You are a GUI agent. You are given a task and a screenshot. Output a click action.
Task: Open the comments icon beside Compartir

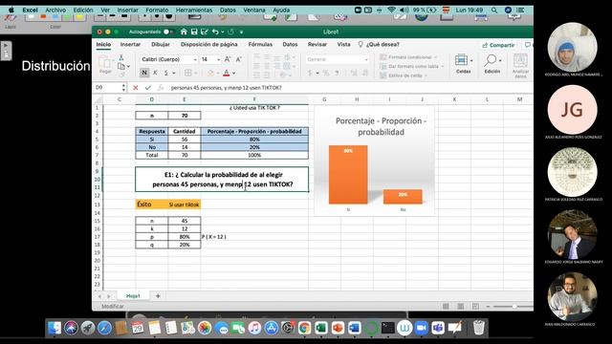(528, 45)
